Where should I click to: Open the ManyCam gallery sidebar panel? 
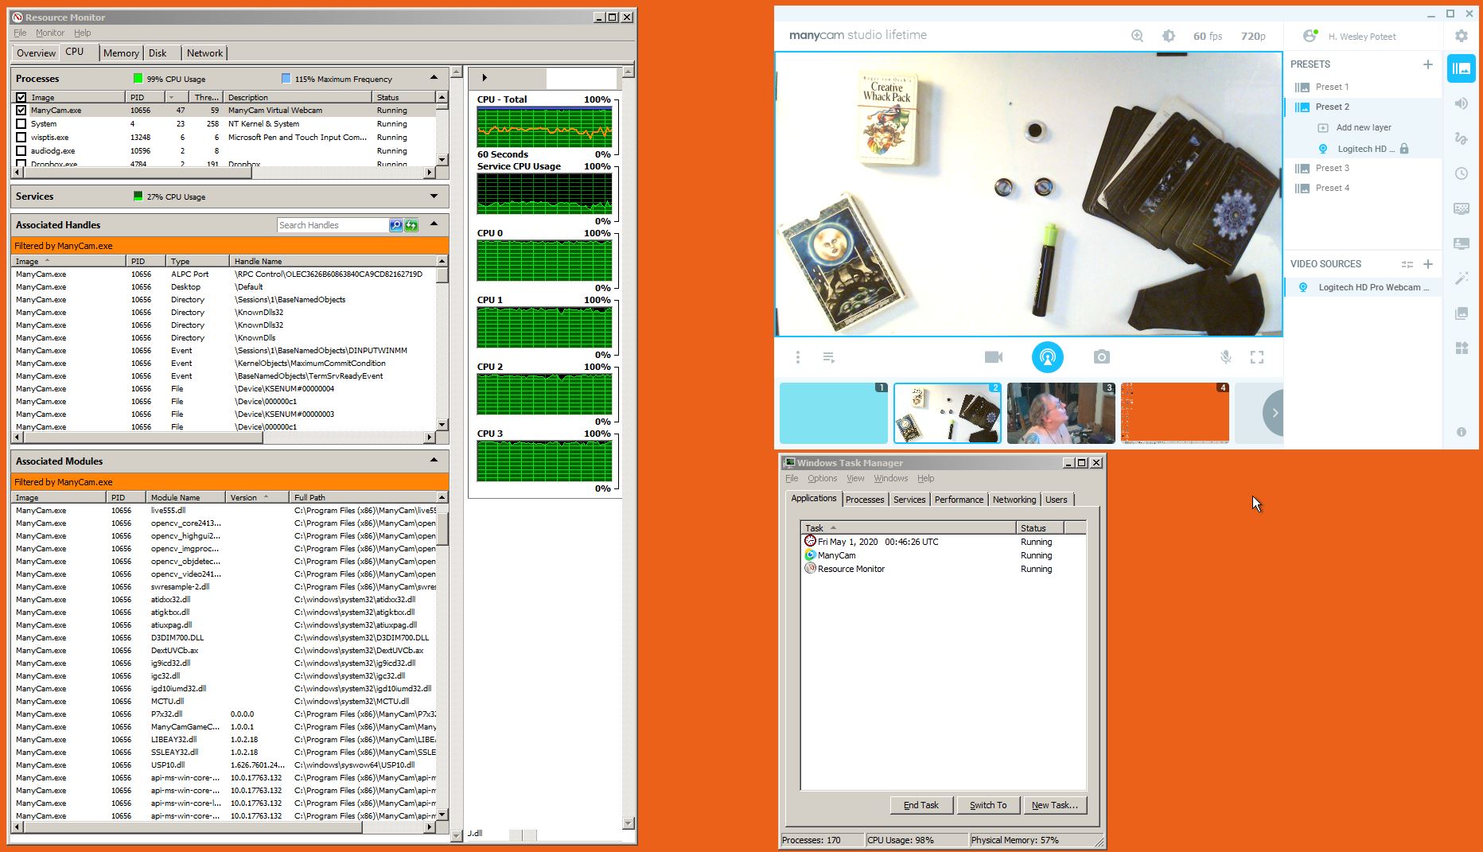tap(1462, 313)
